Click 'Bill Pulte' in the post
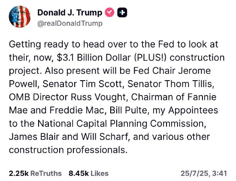The height and width of the screenshot is (181, 236). pos(128,110)
